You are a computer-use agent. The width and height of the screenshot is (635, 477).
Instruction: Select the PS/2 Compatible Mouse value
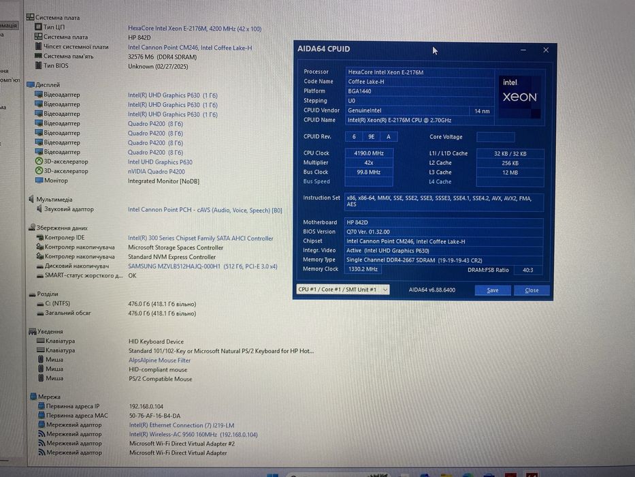tap(161, 379)
